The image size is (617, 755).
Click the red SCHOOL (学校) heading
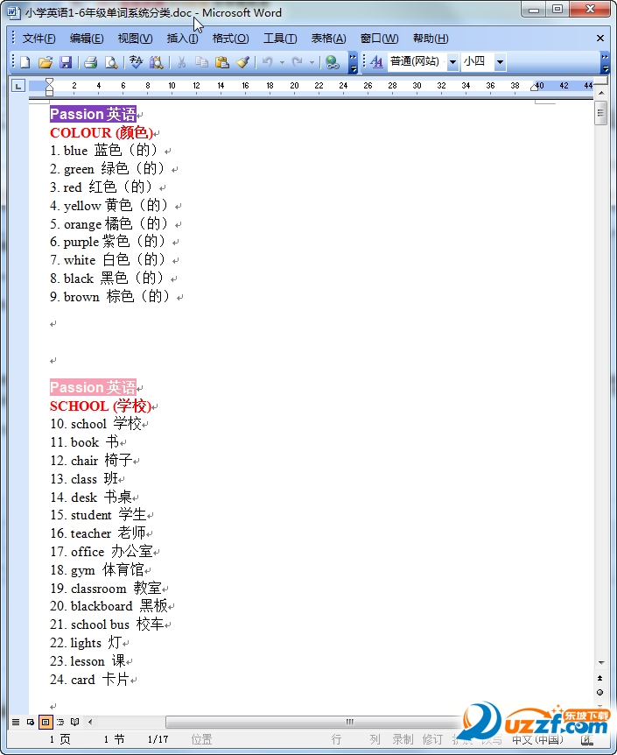(x=101, y=406)
